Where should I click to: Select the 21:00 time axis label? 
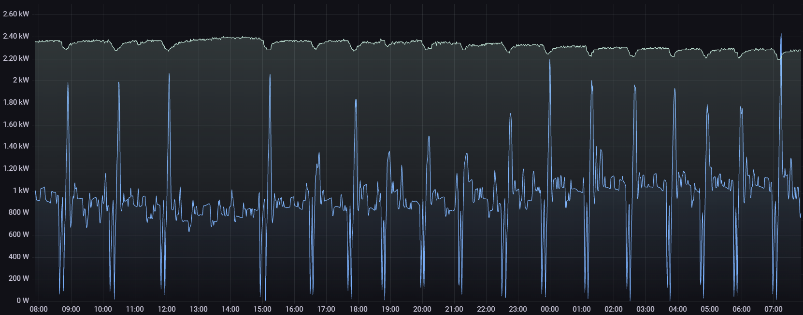[454, 309]
